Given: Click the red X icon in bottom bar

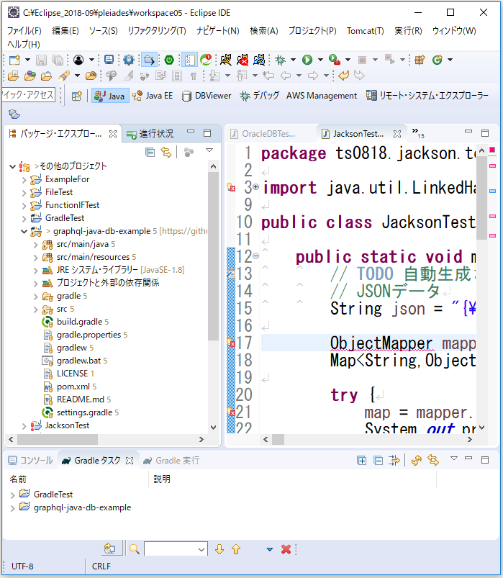Looking at the screenshot, I should click(286, 549).
